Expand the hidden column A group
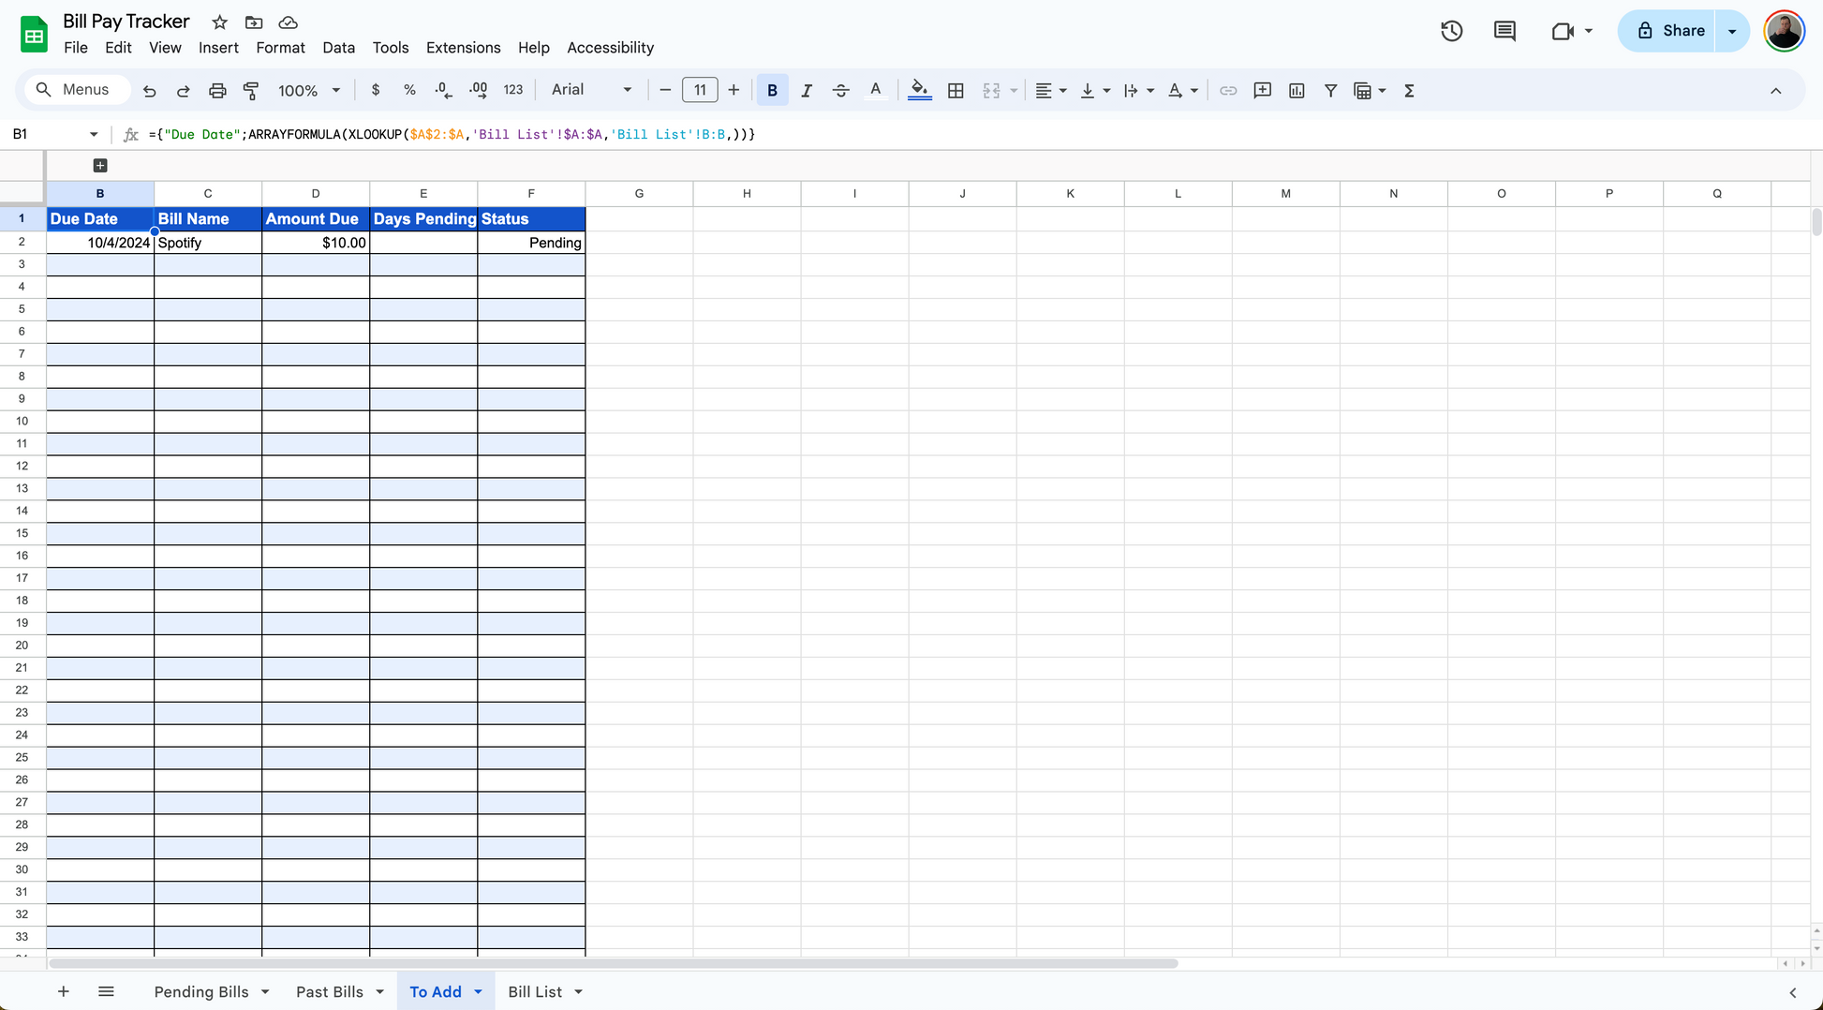Viewport: 1823px width, 1010px height. click(100, 166)
